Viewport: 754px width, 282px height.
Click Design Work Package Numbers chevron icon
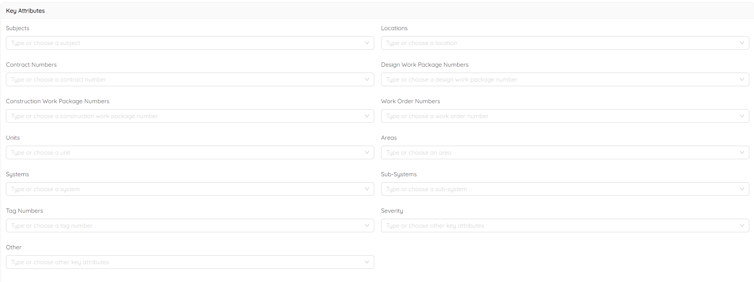742,79
